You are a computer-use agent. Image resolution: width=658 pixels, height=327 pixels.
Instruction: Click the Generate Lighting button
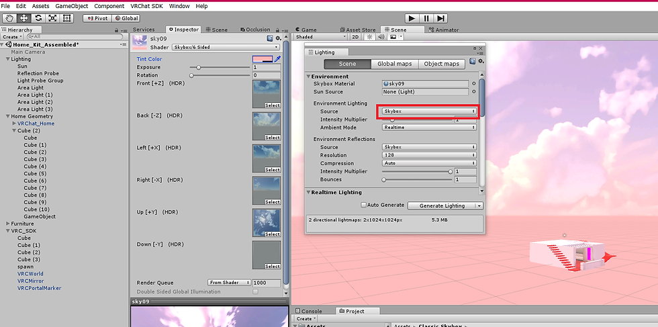pos(442,205)
